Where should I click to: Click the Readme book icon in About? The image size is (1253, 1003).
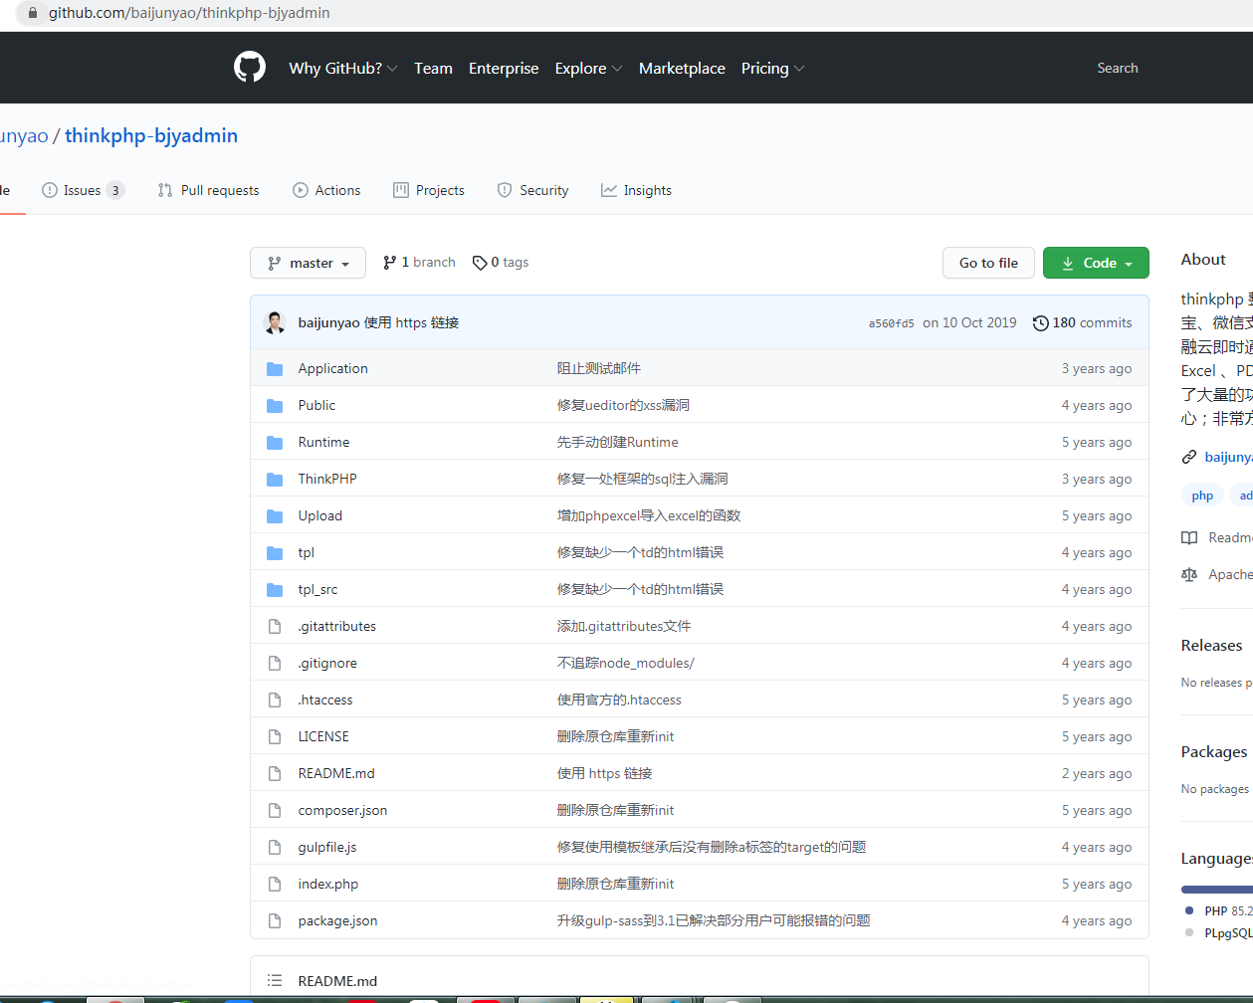click(x=1188, y=537)
